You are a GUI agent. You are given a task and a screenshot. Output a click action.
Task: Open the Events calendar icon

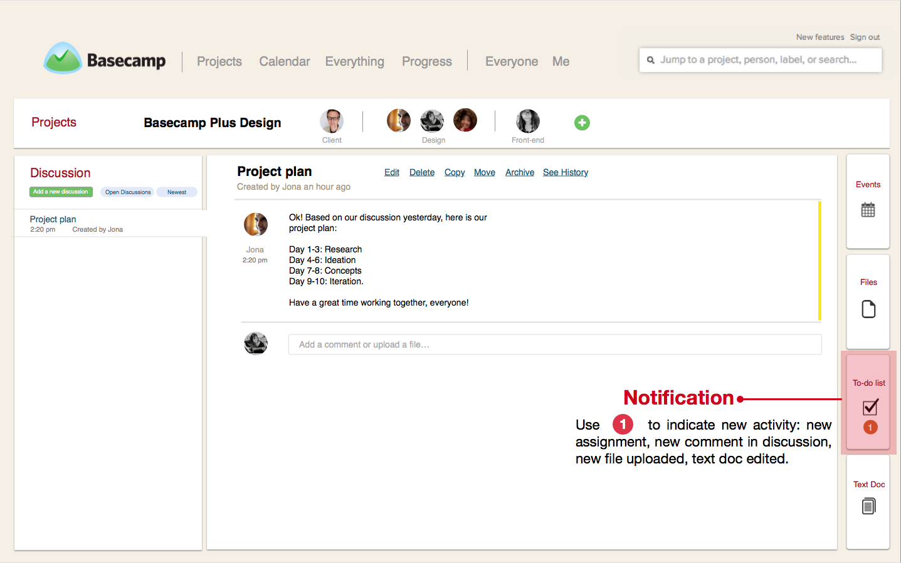pyautogui.click(x=868, y=210)
